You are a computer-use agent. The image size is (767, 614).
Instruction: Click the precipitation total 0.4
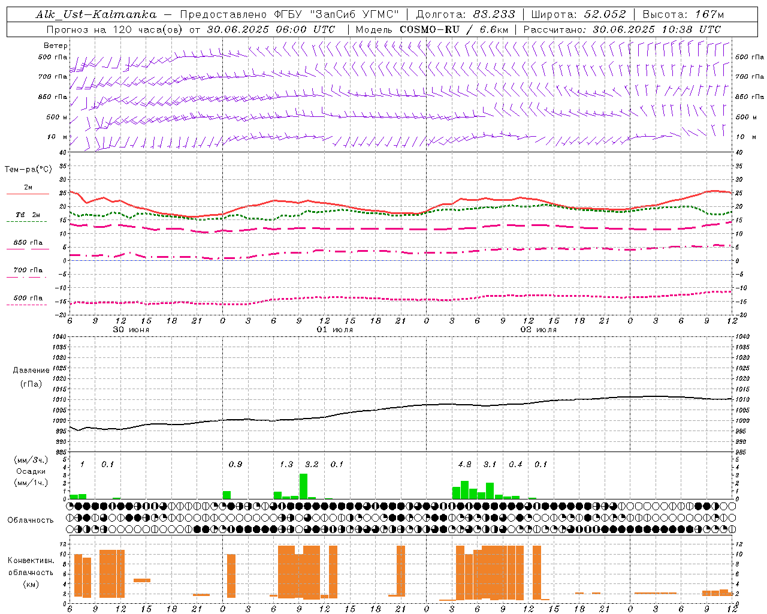tap(515, 464)
